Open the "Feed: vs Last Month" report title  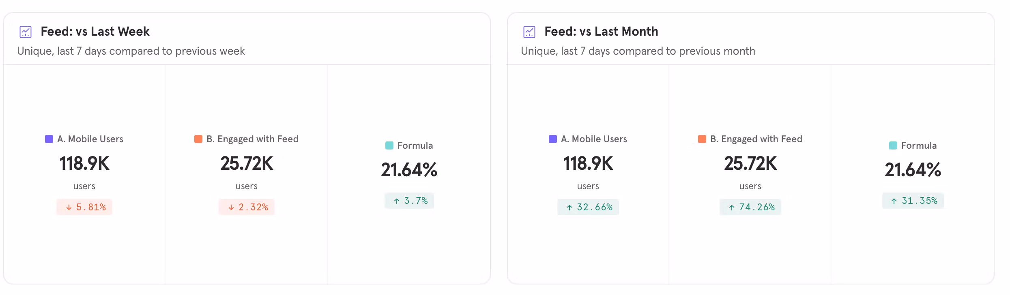point(601,32)
